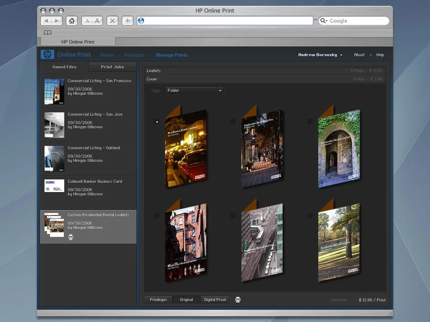This screenshot has height=322, width=430.
Task: Switch to the Print Jobs tab
Action: tap(112, 67)
